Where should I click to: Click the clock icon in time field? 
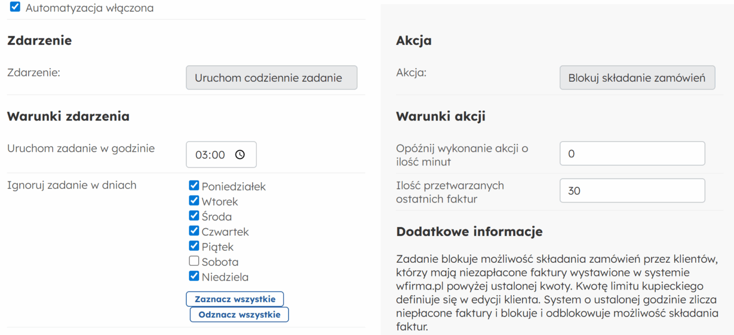[240, 155]
